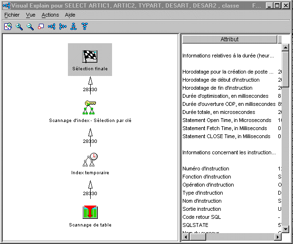
Task: Open the Fichier menu
Action: (x=12, y=15)
